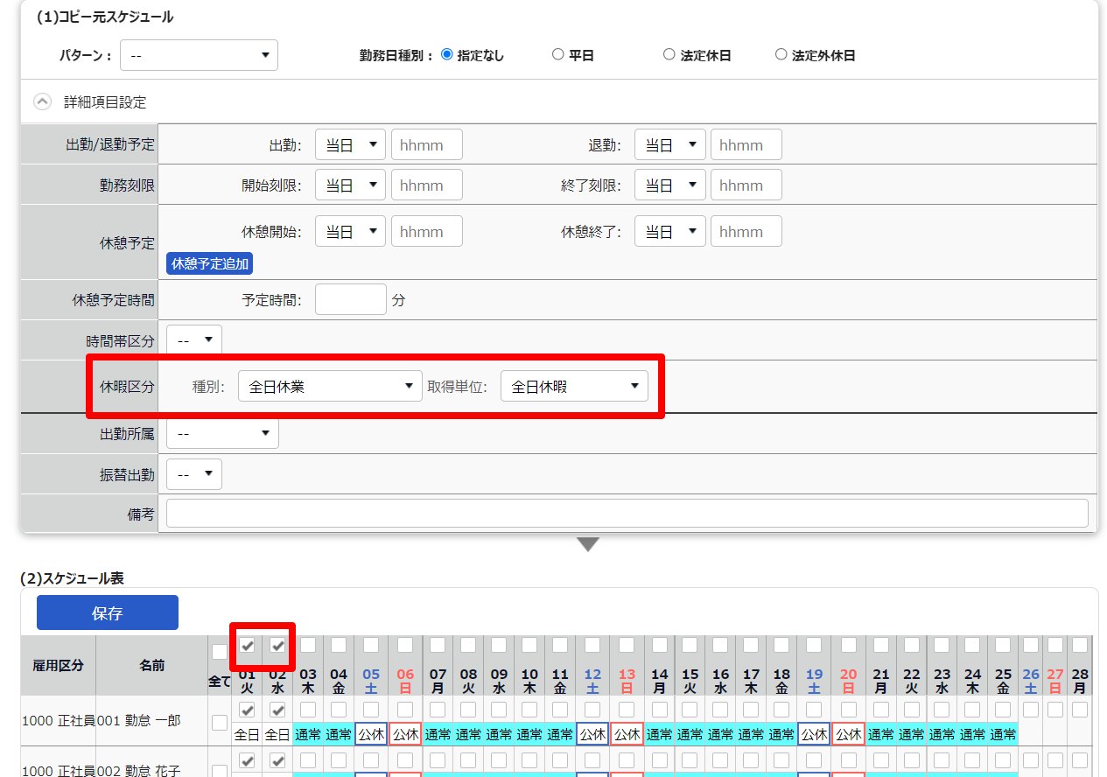The width and height of the screenshot is (1107, 777).
Task: Select 指定なし radio button
Action: coord(446,54)
